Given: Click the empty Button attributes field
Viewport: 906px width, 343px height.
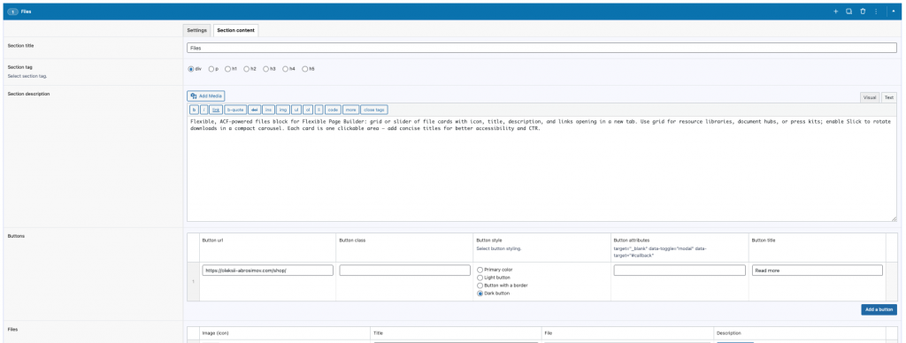Looking at the screenshot, I should 679,271.
